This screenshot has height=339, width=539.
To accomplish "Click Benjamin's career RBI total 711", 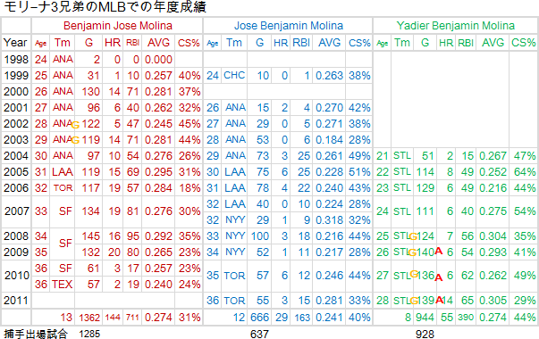I will coord(132,318).
